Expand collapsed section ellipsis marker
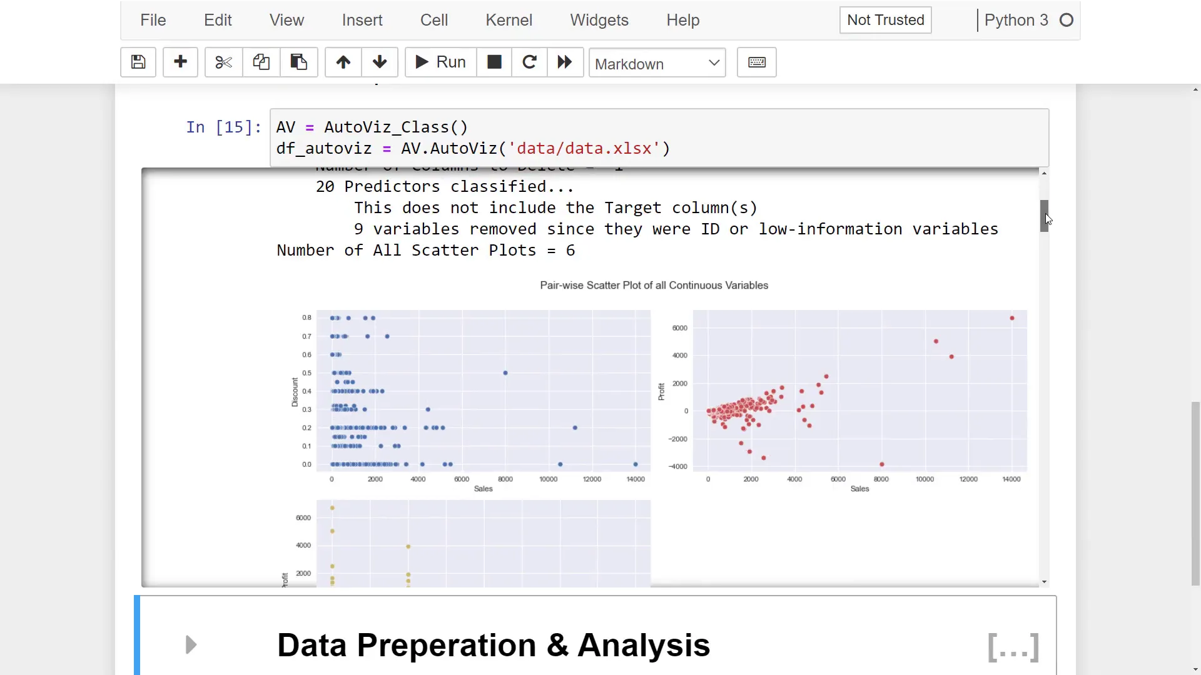The width and height of the screenshot is (1201, 675). click(1013, 647)
